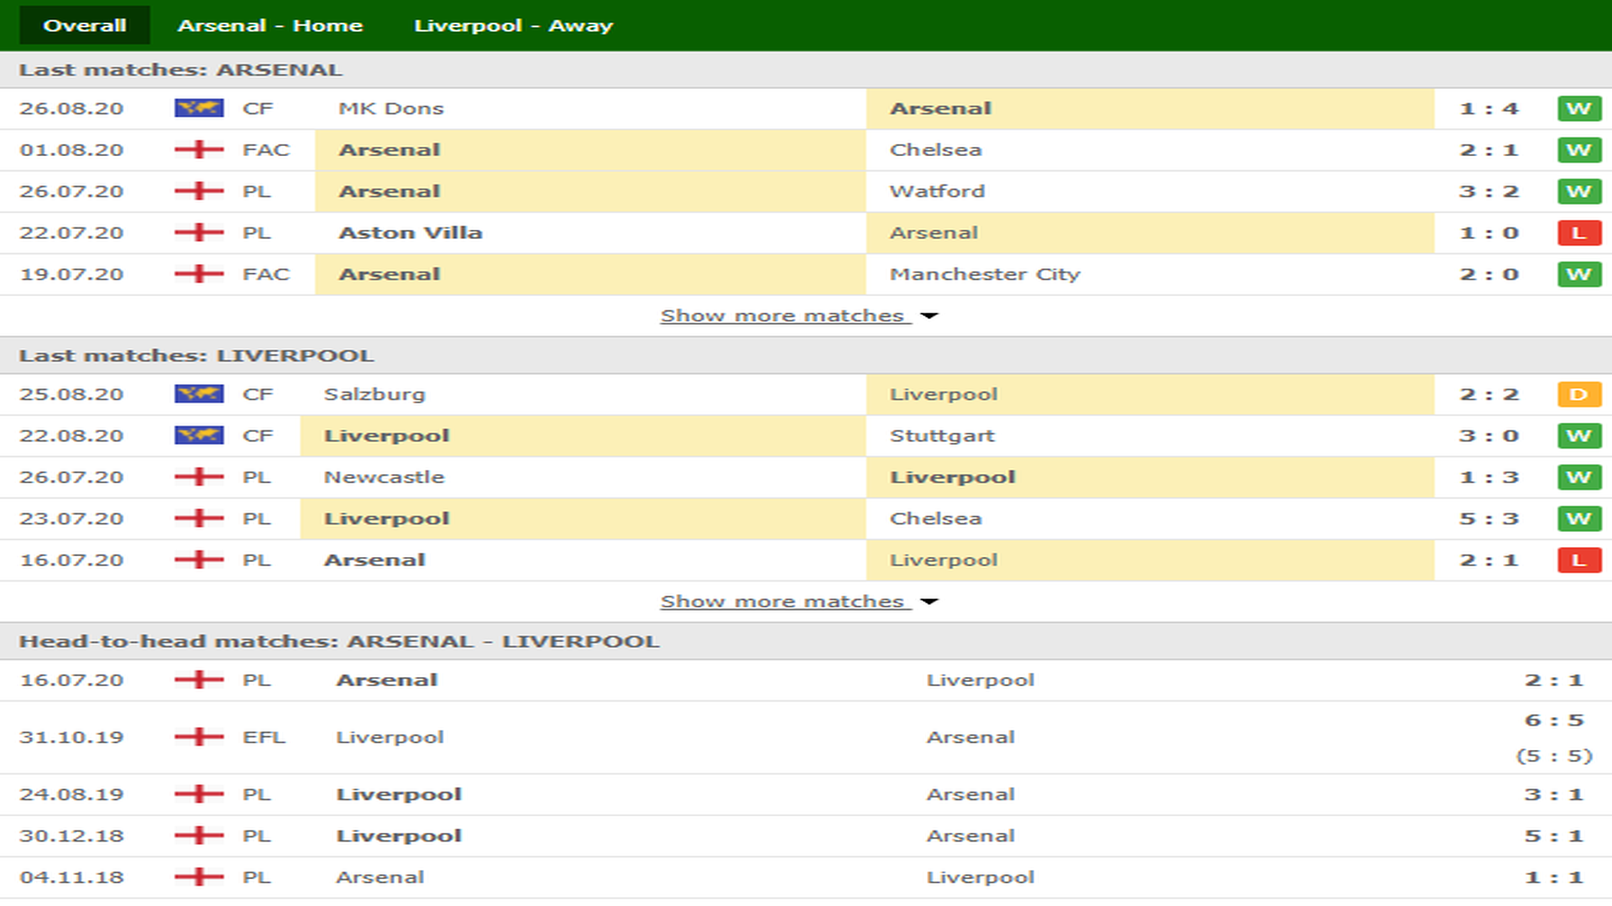Screen dimensions: 1612x906
Task: Open MK Dons team name
Action: pyautogui.click(x=391, y=108)
